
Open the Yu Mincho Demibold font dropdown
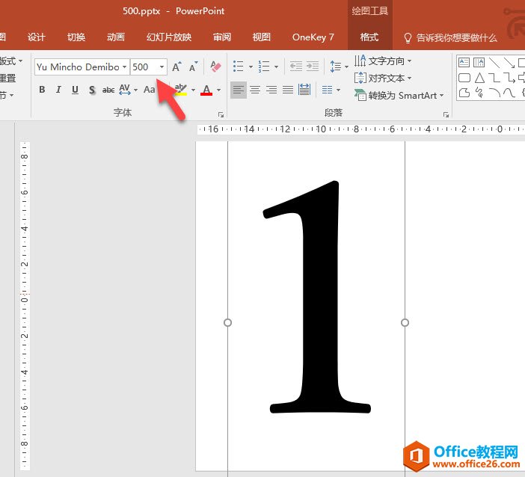124,67
